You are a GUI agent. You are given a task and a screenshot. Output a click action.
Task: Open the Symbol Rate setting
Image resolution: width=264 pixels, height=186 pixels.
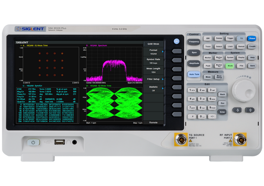tap(153, 61)
